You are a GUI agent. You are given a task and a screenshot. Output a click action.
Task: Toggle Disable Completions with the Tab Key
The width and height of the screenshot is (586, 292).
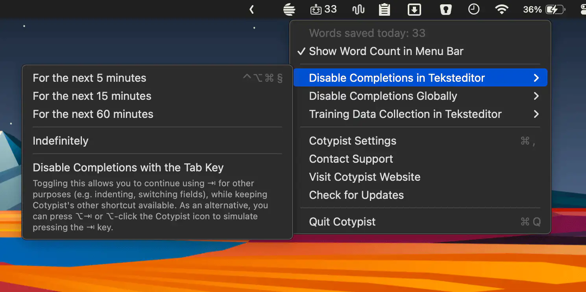(128, 168)
